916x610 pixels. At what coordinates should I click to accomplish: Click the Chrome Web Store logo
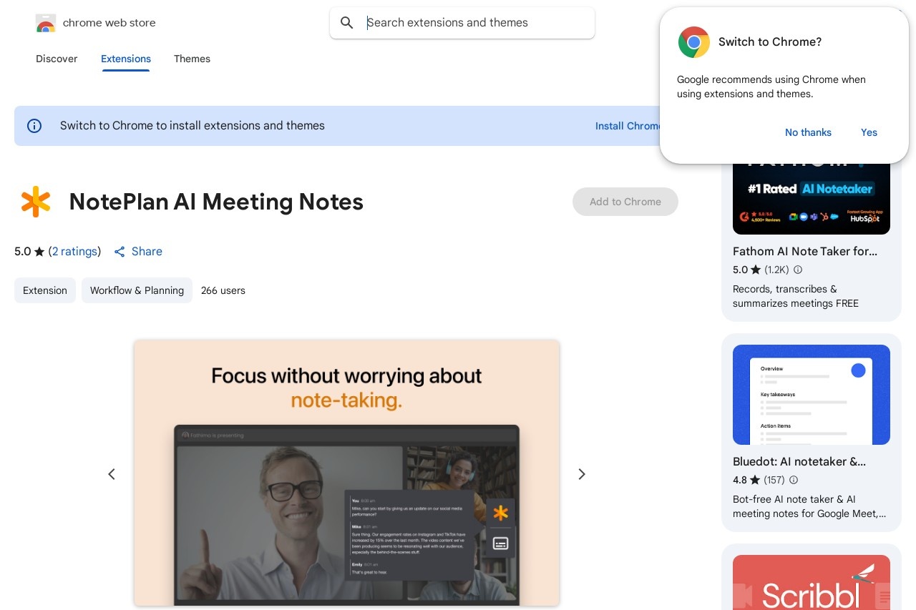[45, 23]
